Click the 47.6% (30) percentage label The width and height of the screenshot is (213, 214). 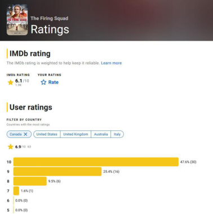(x=188, y=162)
